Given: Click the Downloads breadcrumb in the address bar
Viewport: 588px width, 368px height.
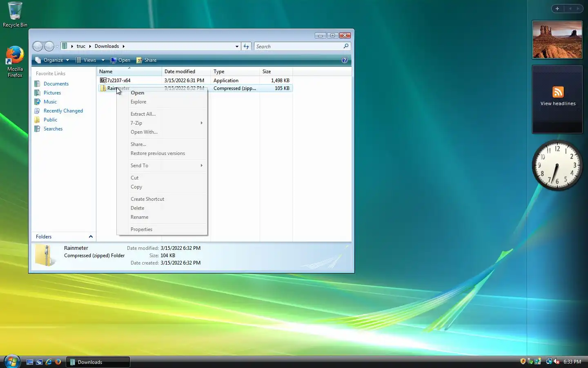Looking at the screenshot, I should [x=107, y=46].
